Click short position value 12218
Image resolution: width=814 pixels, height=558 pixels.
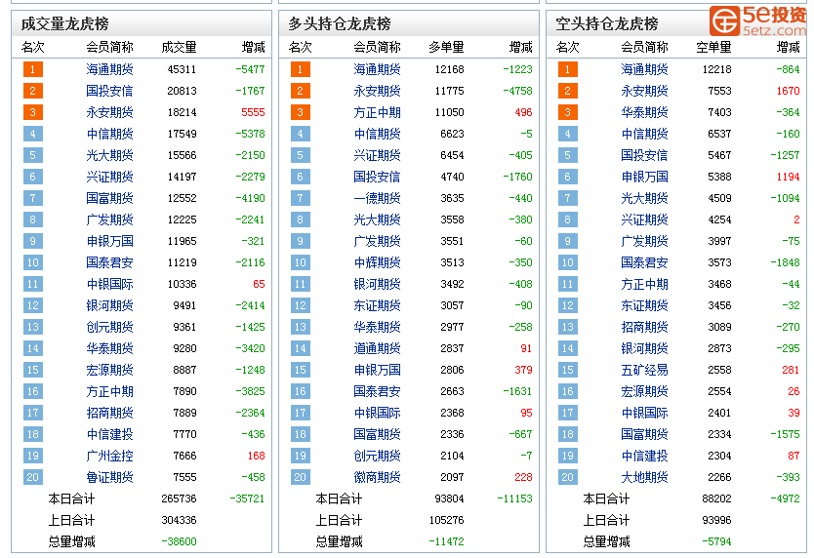pyautogui.click(x=717, y=69)
